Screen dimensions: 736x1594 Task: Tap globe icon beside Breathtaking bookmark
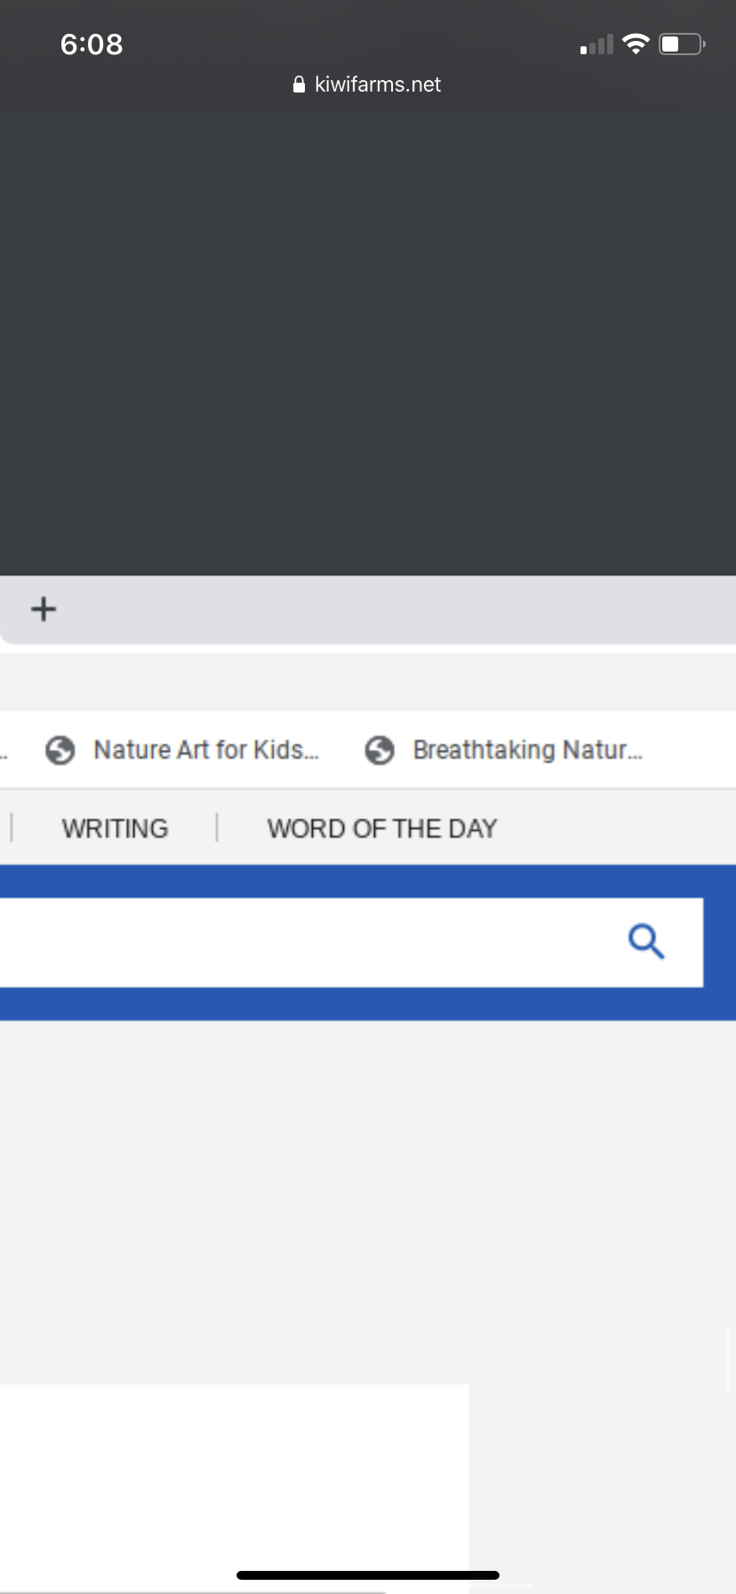coord(380,751)
